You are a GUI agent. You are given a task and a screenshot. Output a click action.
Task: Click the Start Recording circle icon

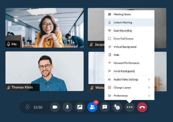click(x=110, y=30)
